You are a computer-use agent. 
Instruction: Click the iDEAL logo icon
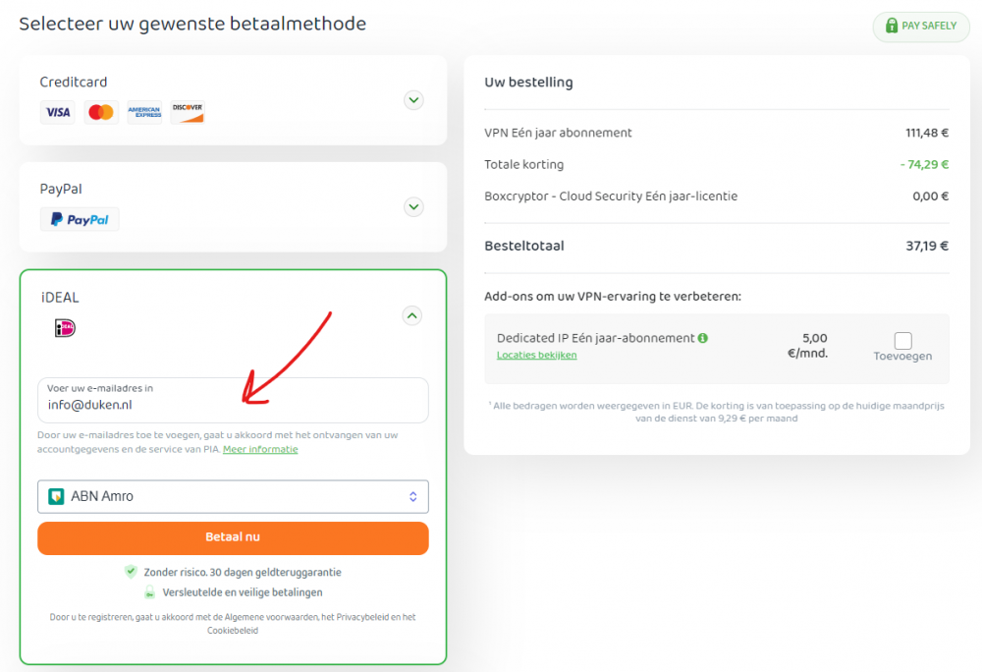[66, 328]
